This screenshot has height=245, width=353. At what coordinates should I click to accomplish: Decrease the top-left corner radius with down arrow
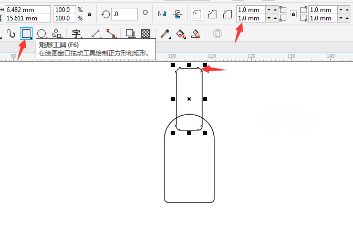pos(269,10)
